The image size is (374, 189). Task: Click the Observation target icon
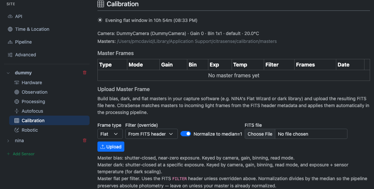[17, 92]
